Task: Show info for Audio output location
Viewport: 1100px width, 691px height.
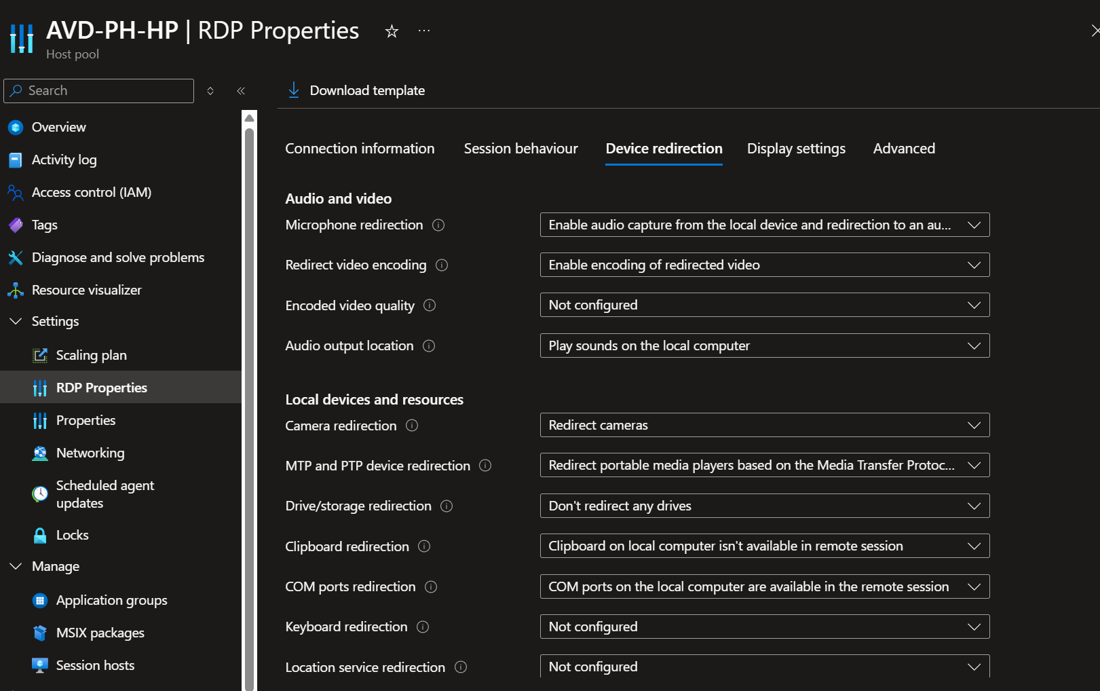Action: pos(429,345)
